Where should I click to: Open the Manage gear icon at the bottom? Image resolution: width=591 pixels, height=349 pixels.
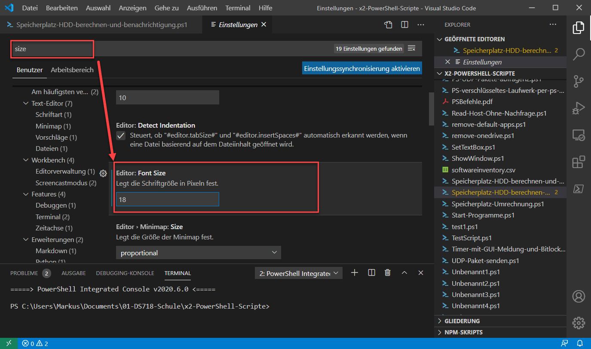[579, 323]
